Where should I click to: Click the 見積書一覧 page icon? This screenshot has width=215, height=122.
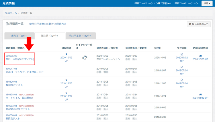click(x=7, y=24)
